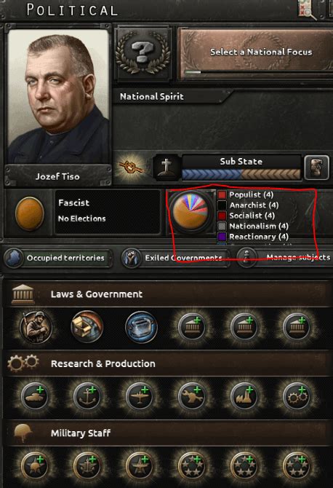
Task: Click the Sub State autonomy progress bar
Action: 241,174
